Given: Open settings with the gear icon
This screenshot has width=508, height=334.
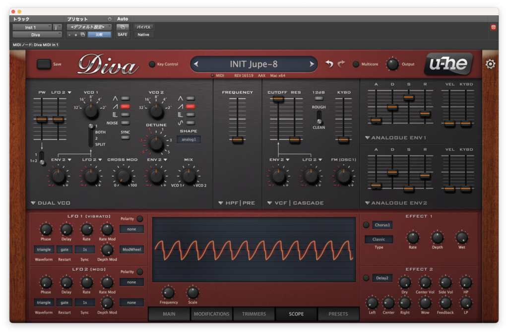Looking at the screenshot, I should (x=490, y=64).
